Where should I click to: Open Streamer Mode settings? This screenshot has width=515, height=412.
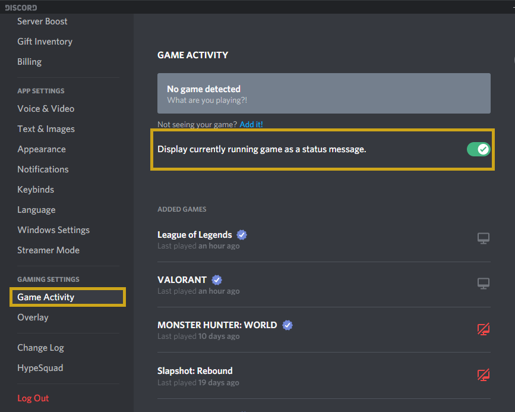[x=48, y=250]
